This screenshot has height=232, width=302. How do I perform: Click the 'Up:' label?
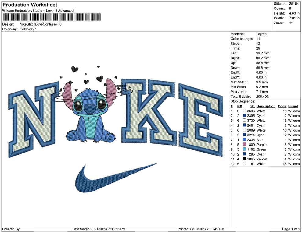[233, 63]
